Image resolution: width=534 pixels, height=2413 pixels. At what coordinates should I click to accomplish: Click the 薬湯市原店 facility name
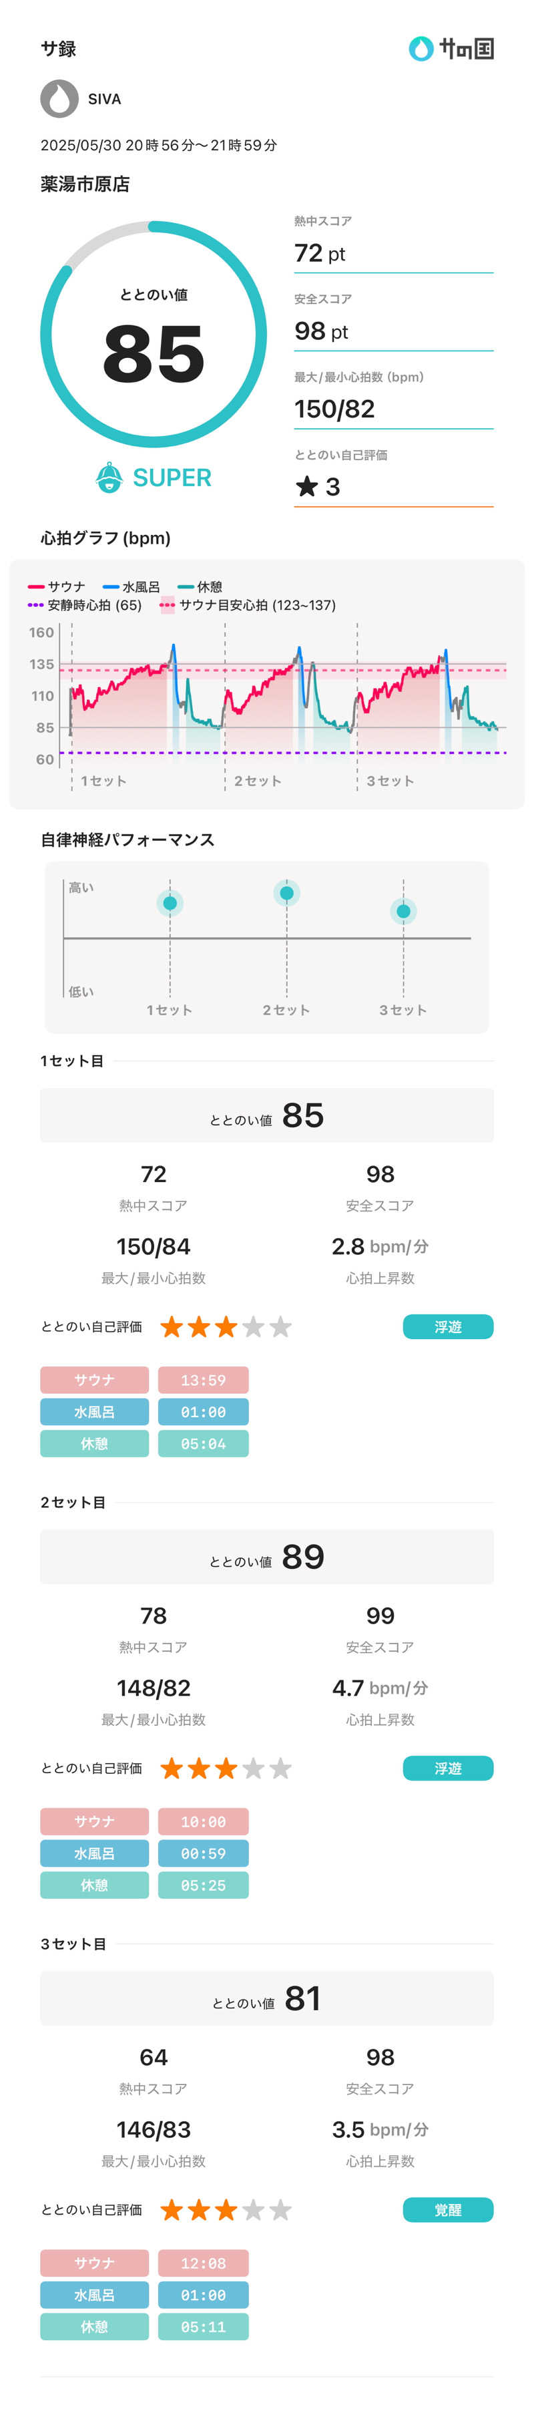coord(85,184)
